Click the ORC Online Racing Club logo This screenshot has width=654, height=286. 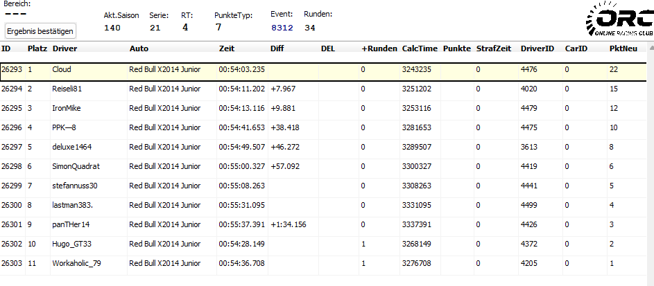coord(618,21)
